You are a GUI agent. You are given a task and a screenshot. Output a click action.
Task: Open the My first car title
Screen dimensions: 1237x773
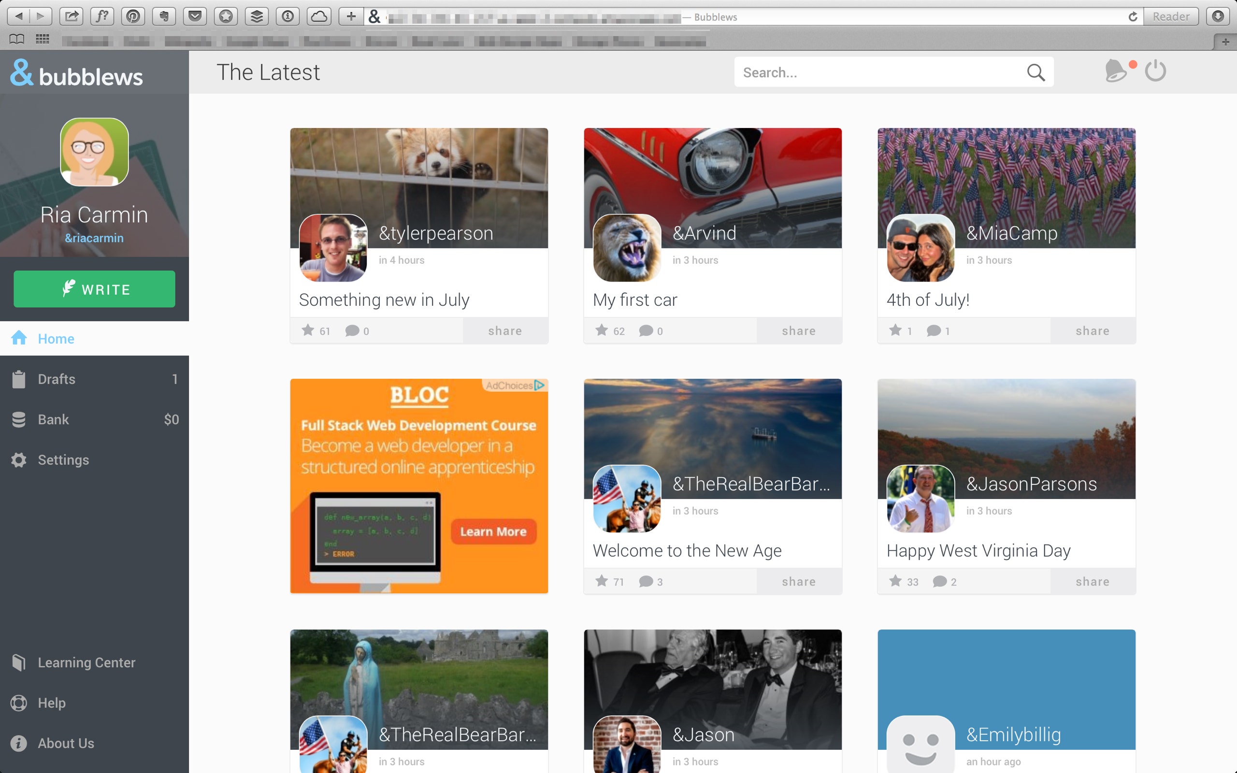tap(635, 300)
